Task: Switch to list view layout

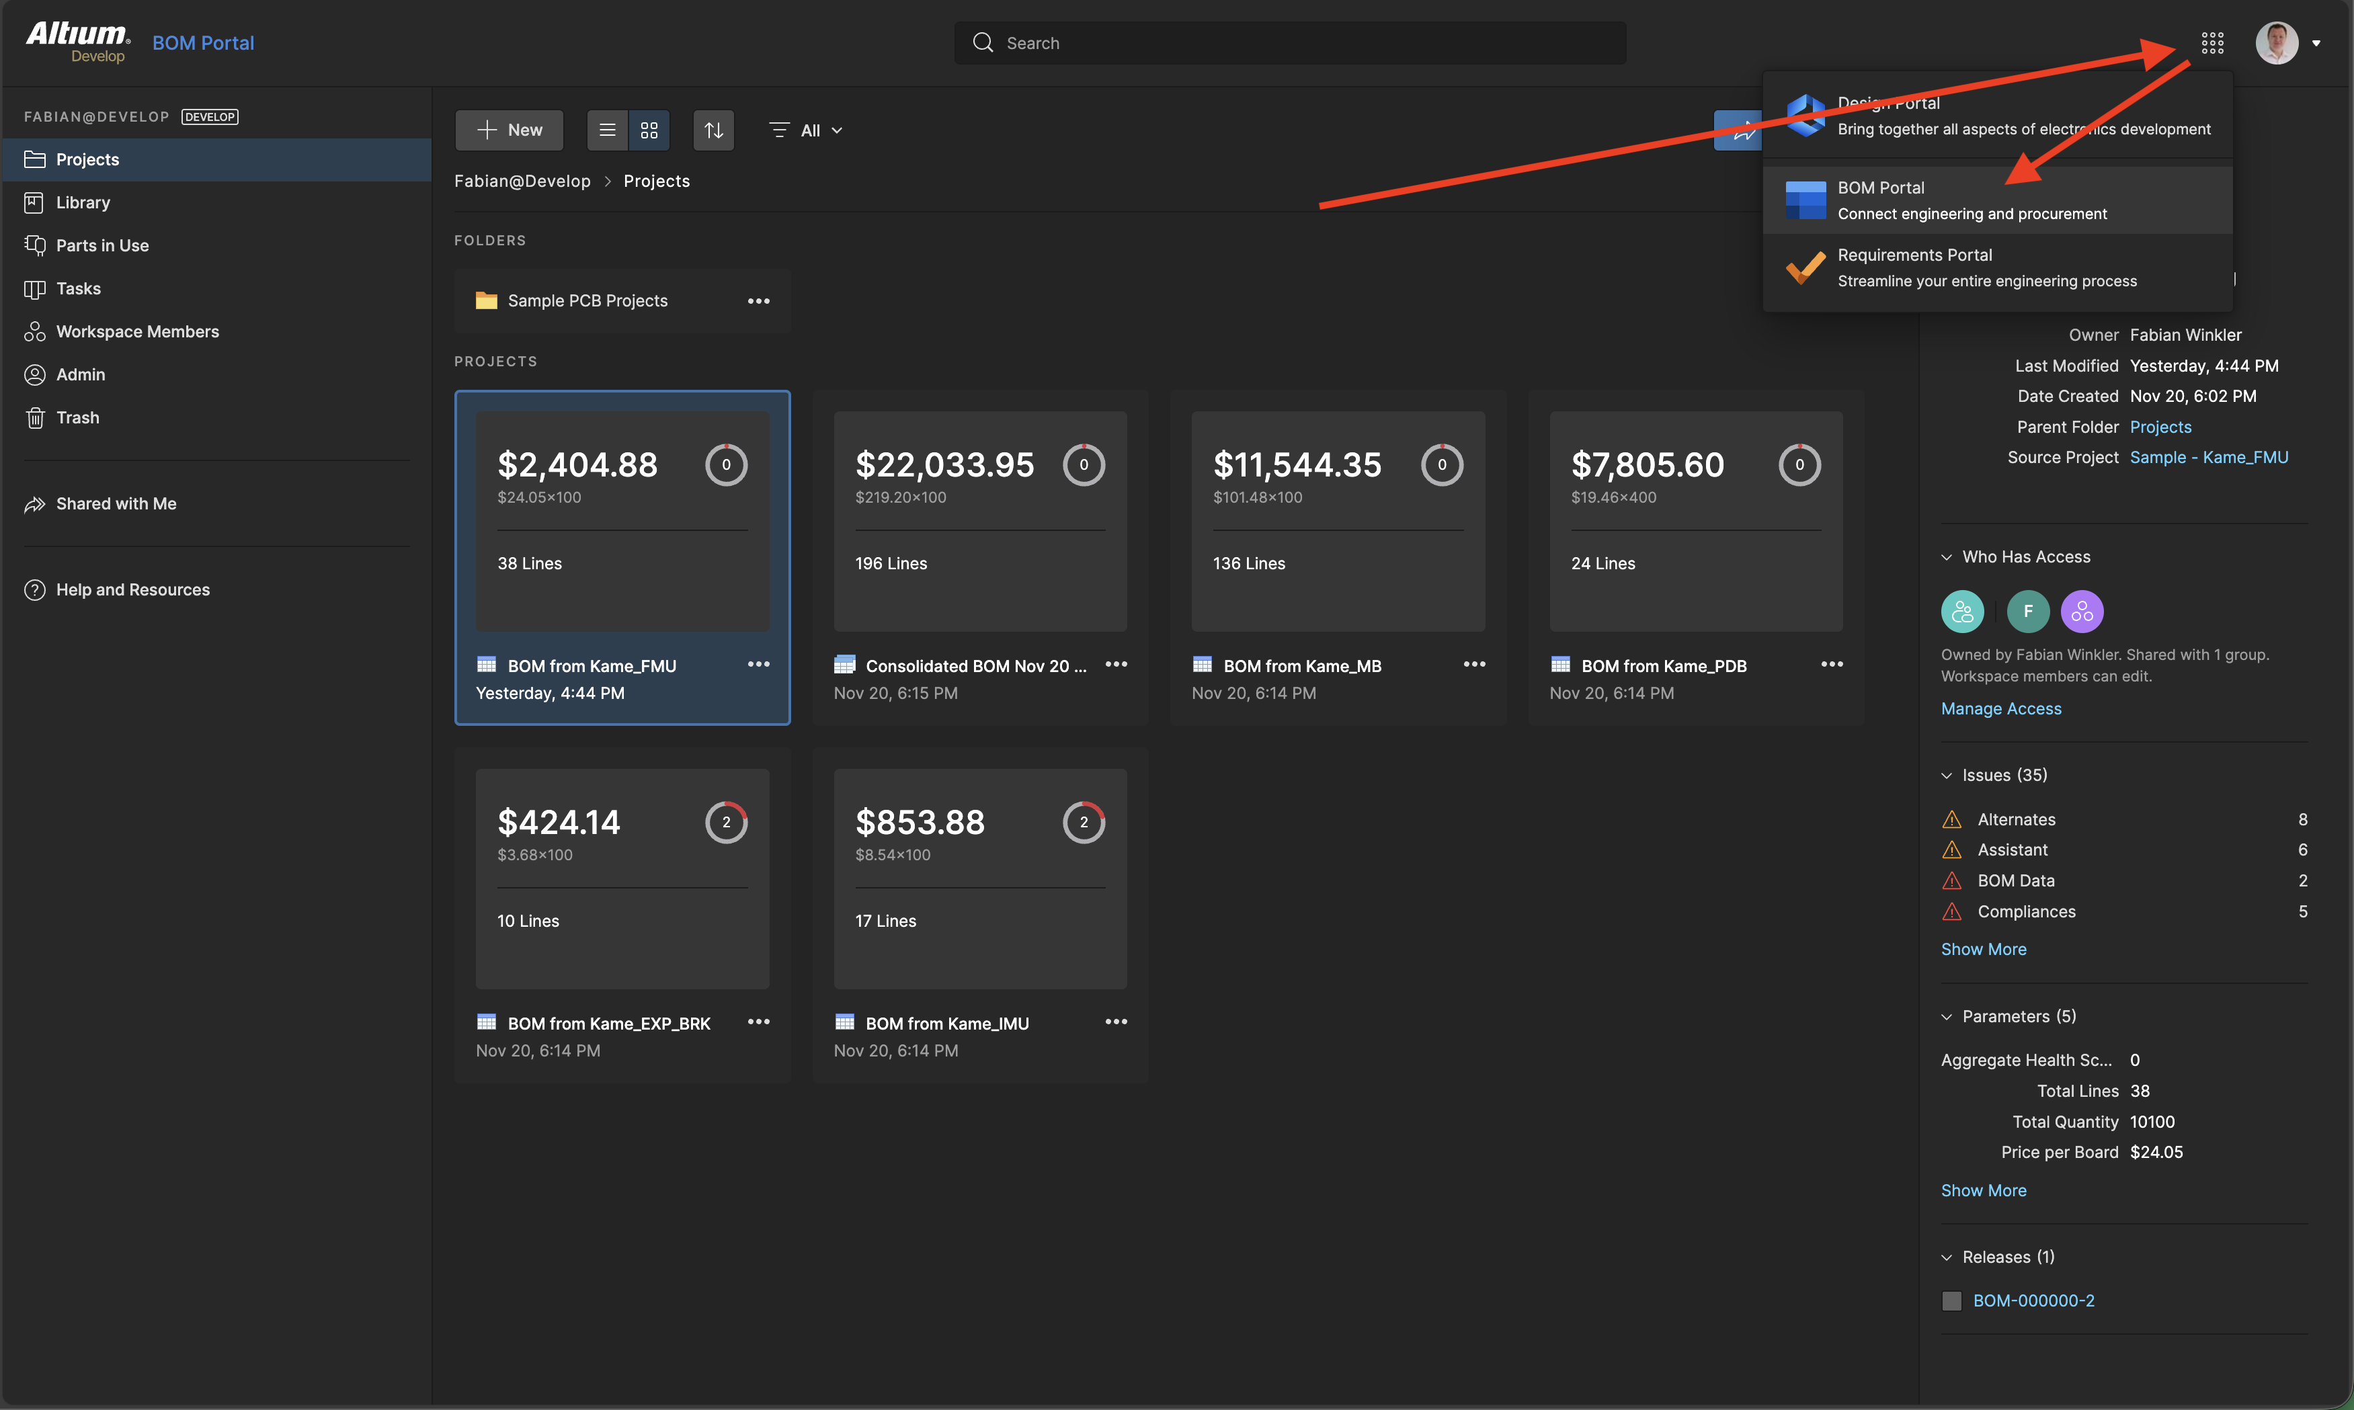Action: [607, 130]
